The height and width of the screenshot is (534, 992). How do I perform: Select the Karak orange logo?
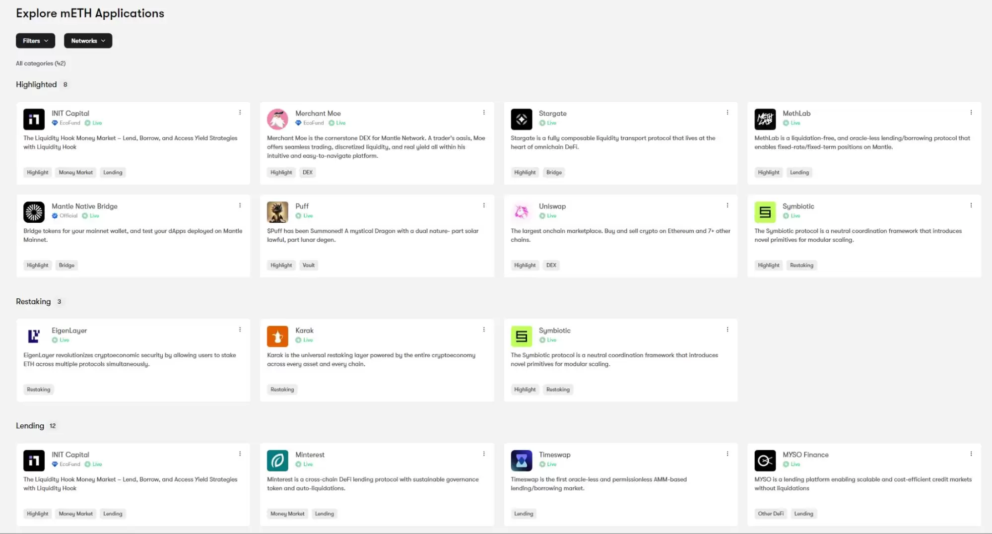[277, 336]
